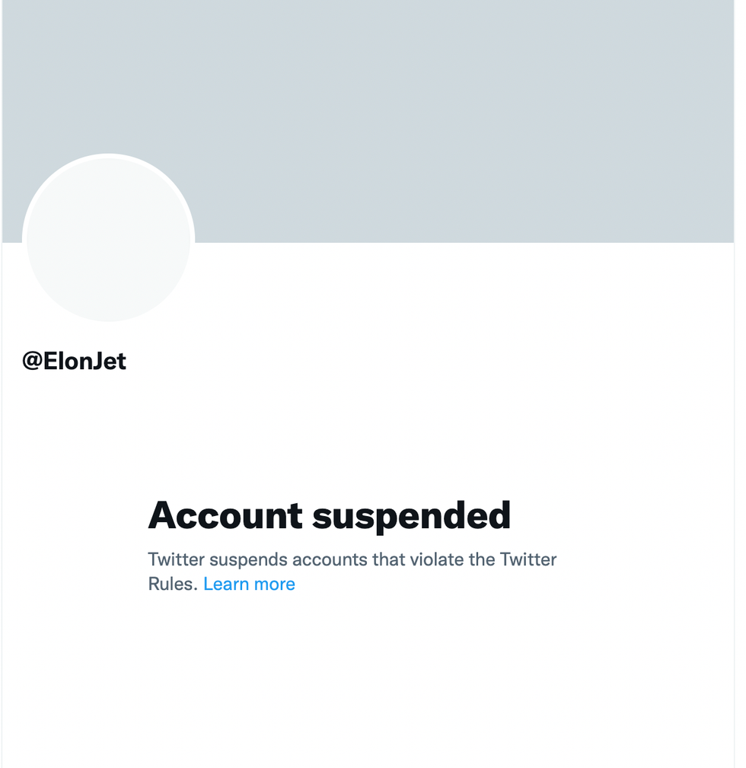The image size is (746, 768).
Task: Click the first word "Twitter" in the description
Action: [176, 559]
